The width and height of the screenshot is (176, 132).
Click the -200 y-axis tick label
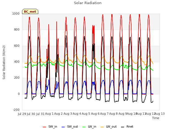click(16, 110)
